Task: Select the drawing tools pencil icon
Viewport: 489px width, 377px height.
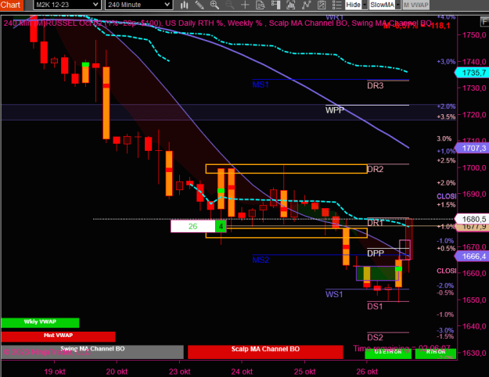Action: coord(200,5)
